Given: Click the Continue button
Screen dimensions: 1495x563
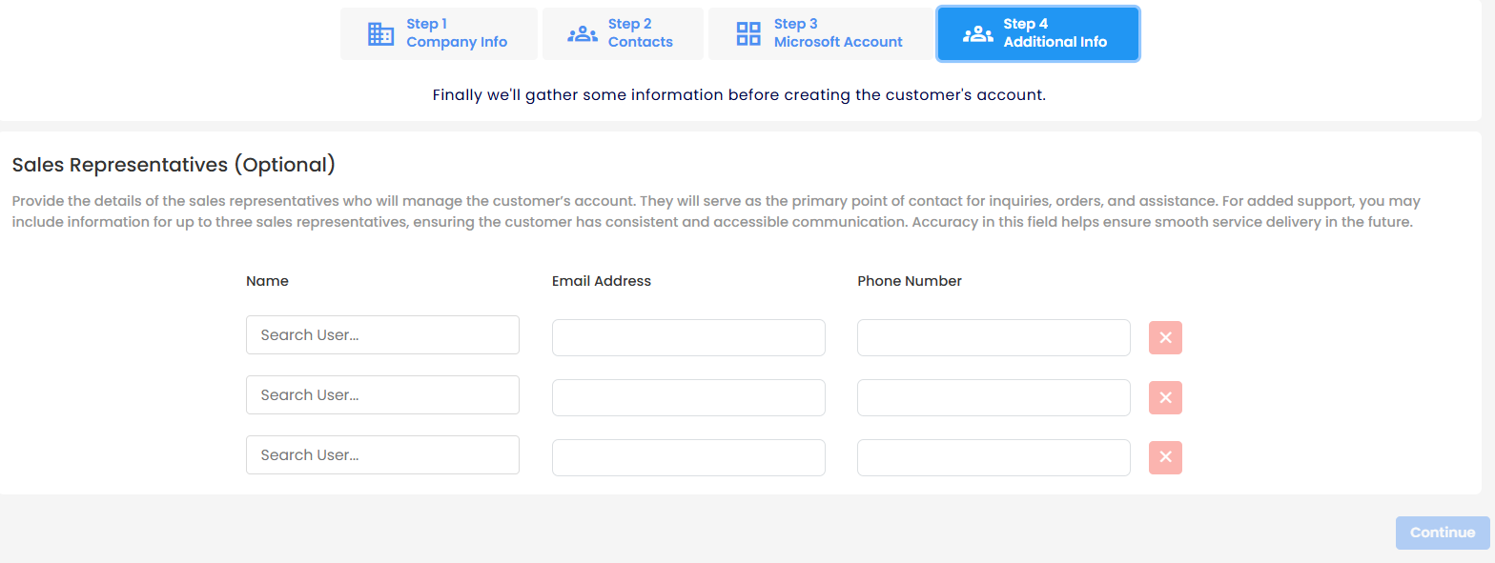Looking at the screenshot, I should (1443, 533).
